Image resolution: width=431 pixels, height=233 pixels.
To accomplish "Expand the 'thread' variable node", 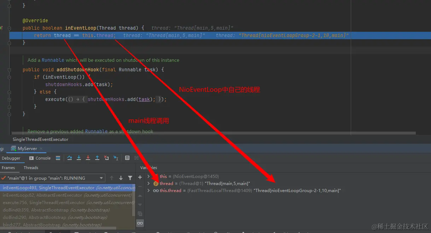I will (x=148, y=184).
